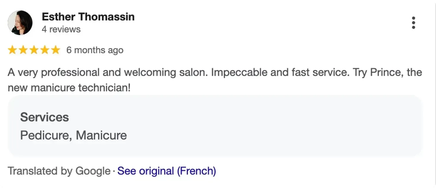Click the first yellow rating star
This screenshot has width=436, height=188.
(x=12, y=50)
